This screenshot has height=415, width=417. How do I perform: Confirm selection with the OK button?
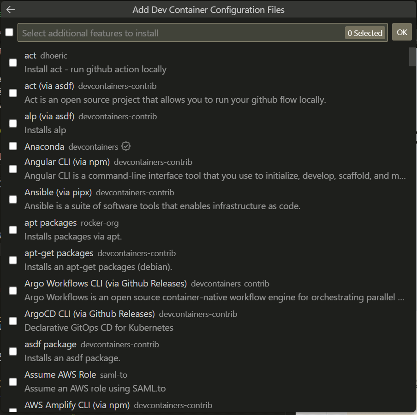click(402, 32)
